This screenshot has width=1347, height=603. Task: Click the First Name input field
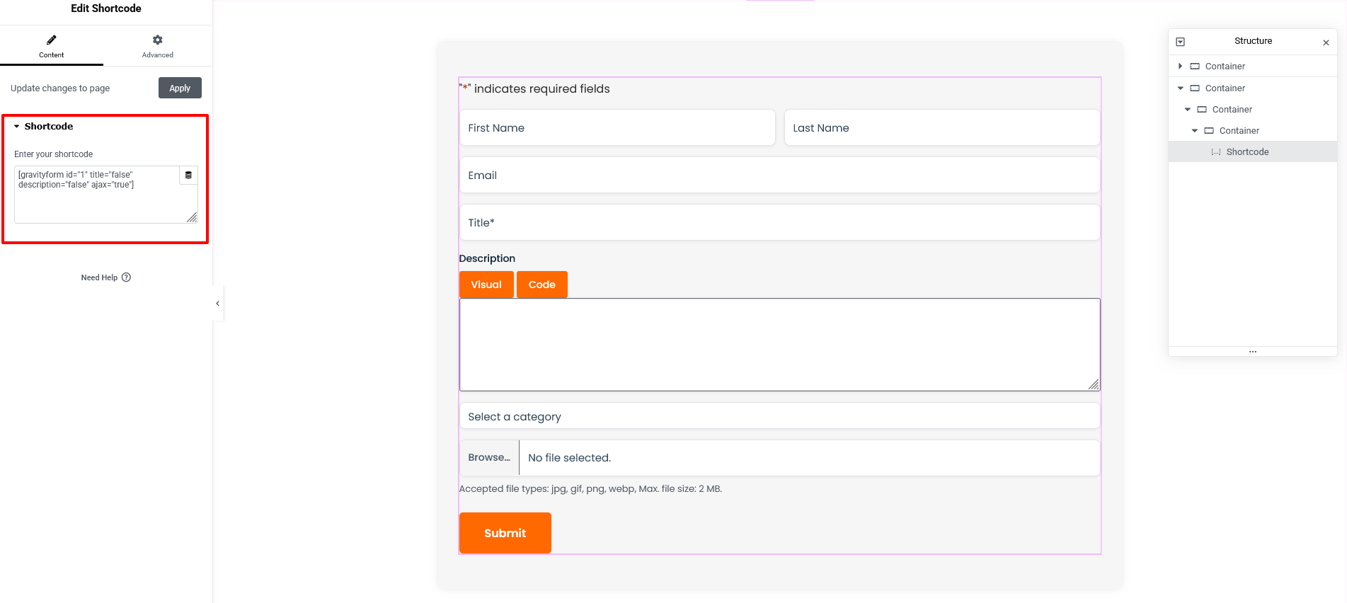coord(617,128)
